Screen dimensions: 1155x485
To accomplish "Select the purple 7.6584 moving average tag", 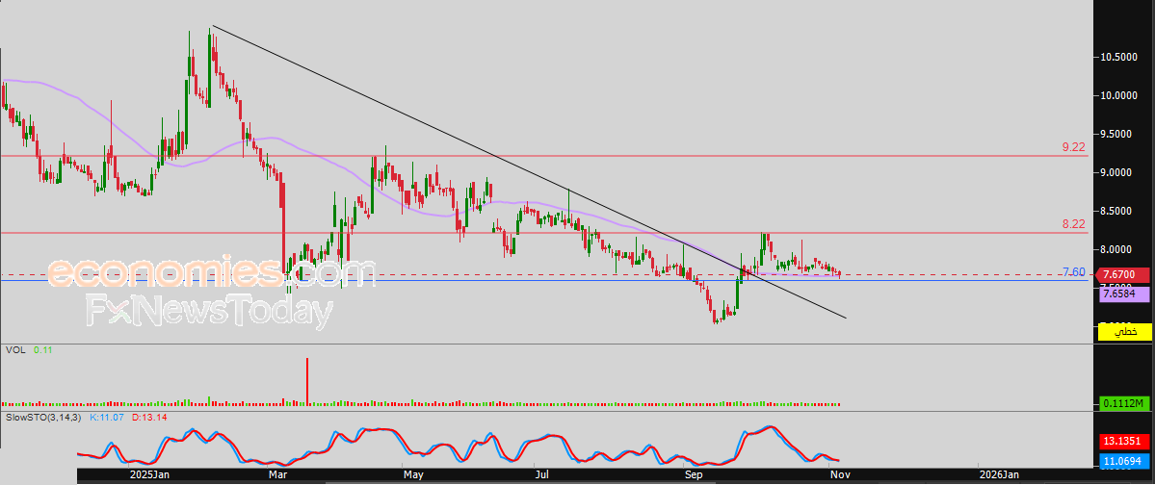I will 1125,294.
